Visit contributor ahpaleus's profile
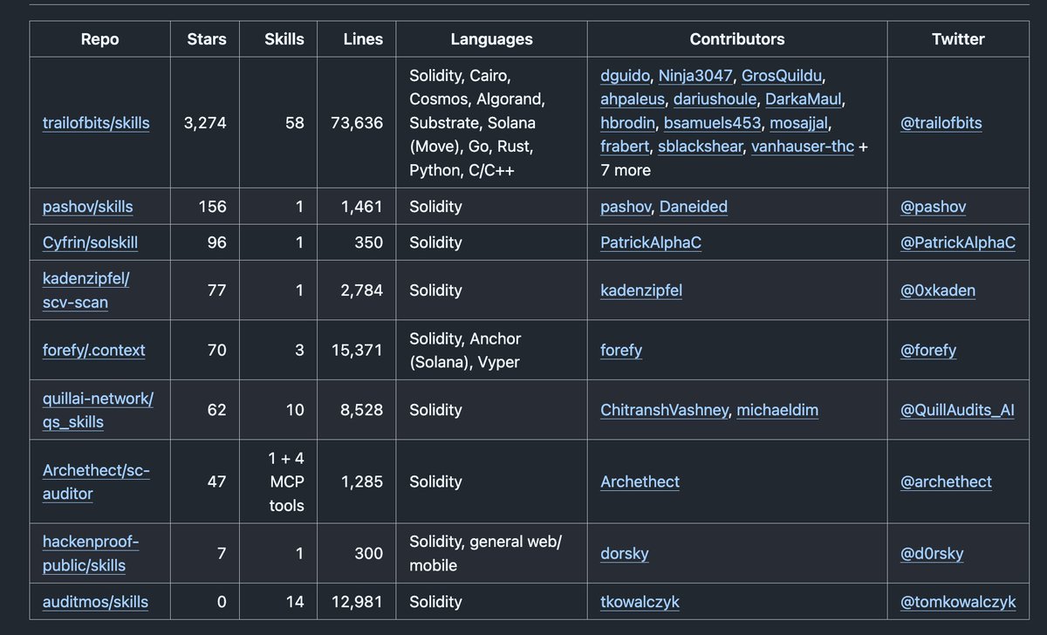The height and width of the screenshot is (635, 1047). tap(633, 99)
